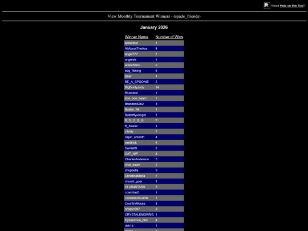Select winner name 'CharlesAnderson'

point(137,159)
